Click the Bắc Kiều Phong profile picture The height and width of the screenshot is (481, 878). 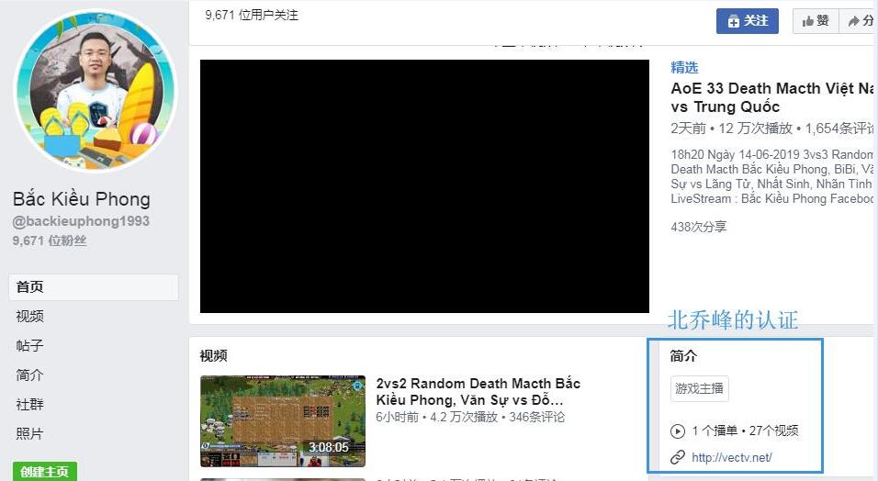click(x=96, y=90)
